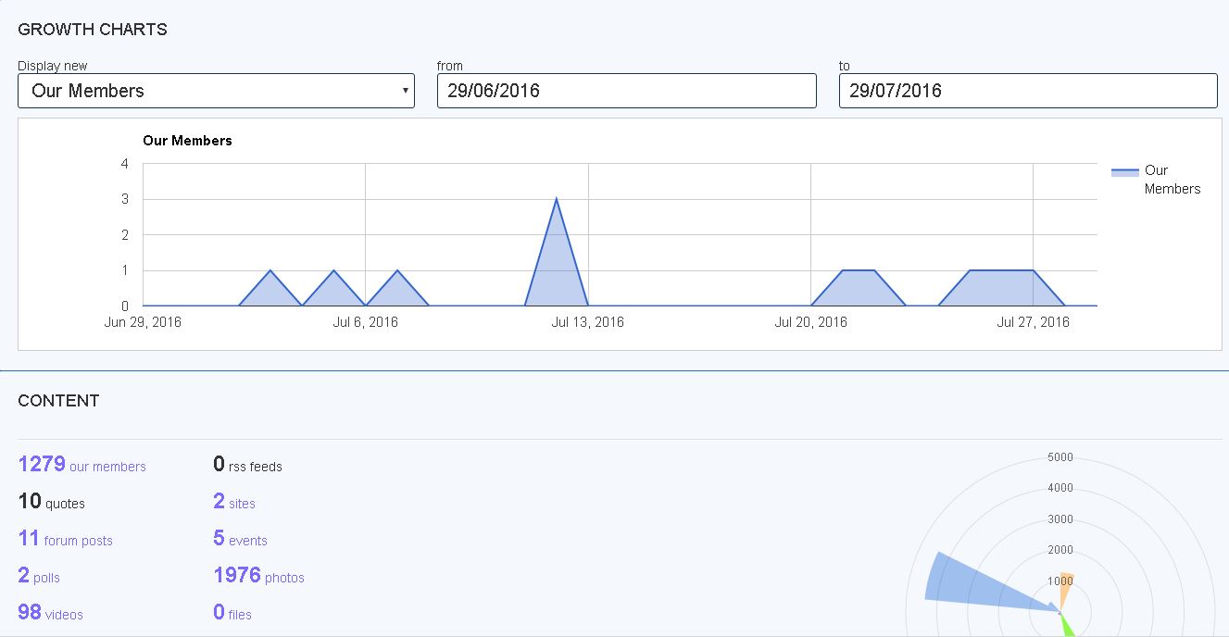Click the '10 quotes' stat text
This screenshot has height=637, width=1229.
point(52,502)
